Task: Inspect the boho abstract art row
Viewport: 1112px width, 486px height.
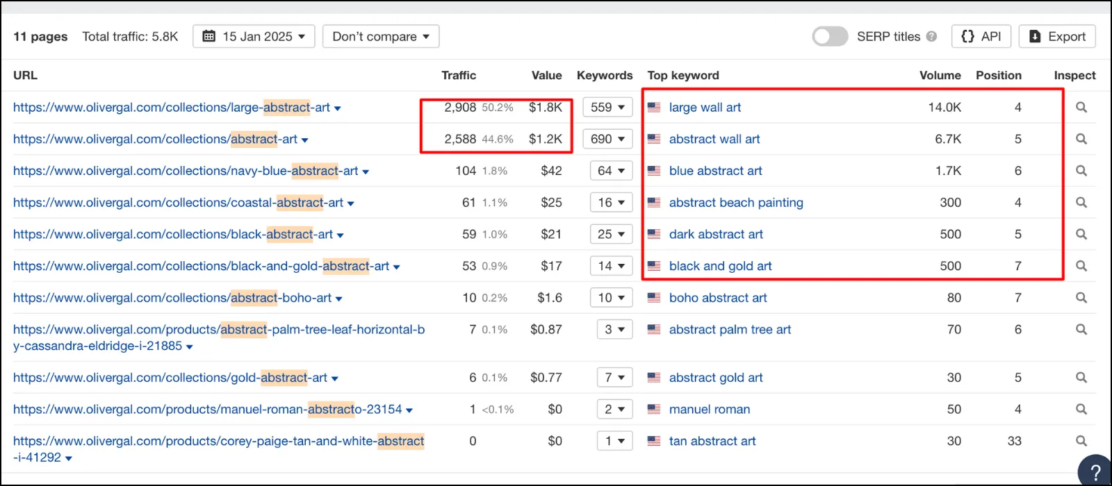Action: pos(1081,298)
